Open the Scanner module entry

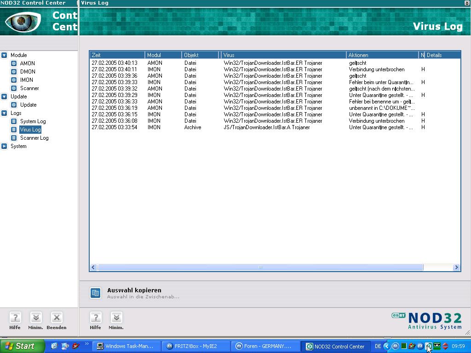coord(29,88)
